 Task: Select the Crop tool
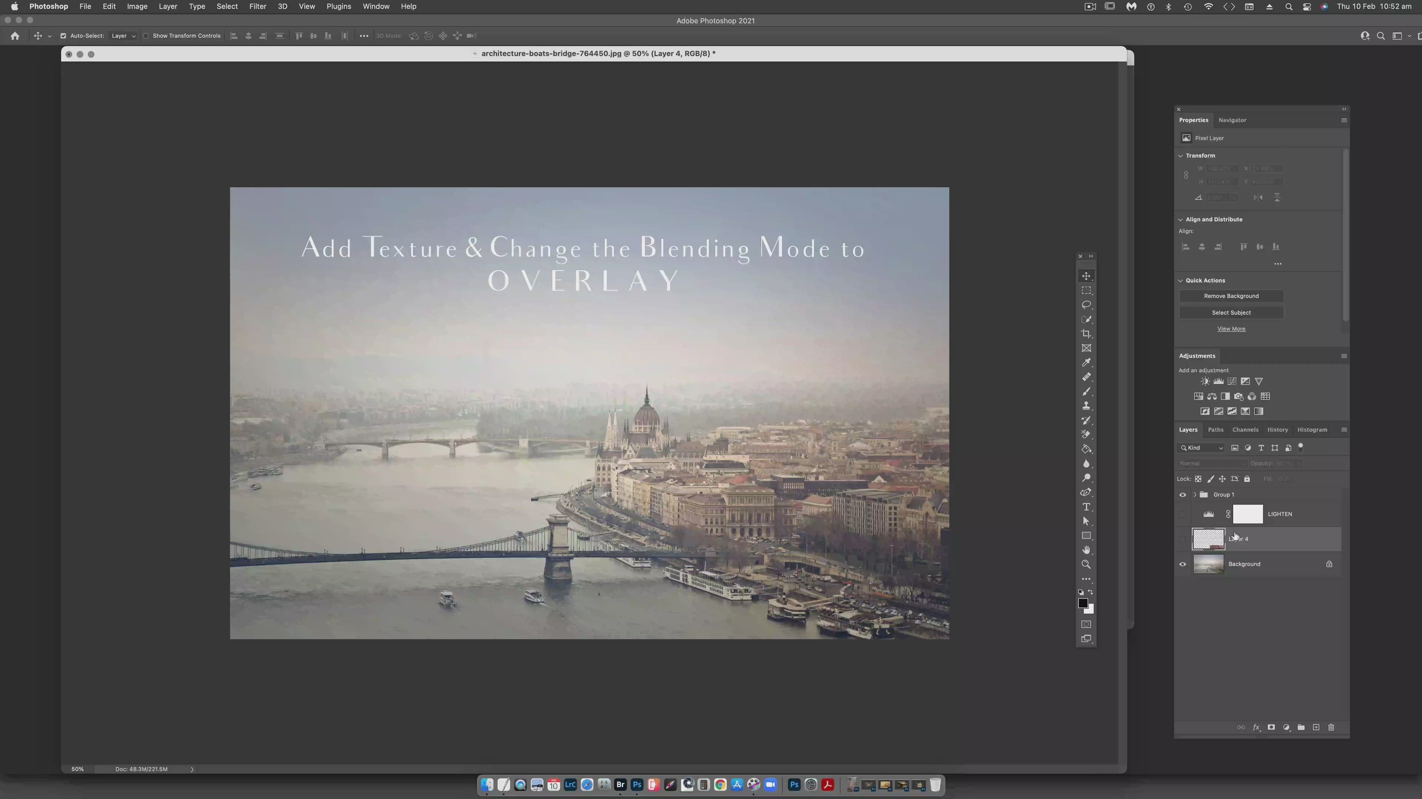pyautogui.click(x=1086, y=334)
